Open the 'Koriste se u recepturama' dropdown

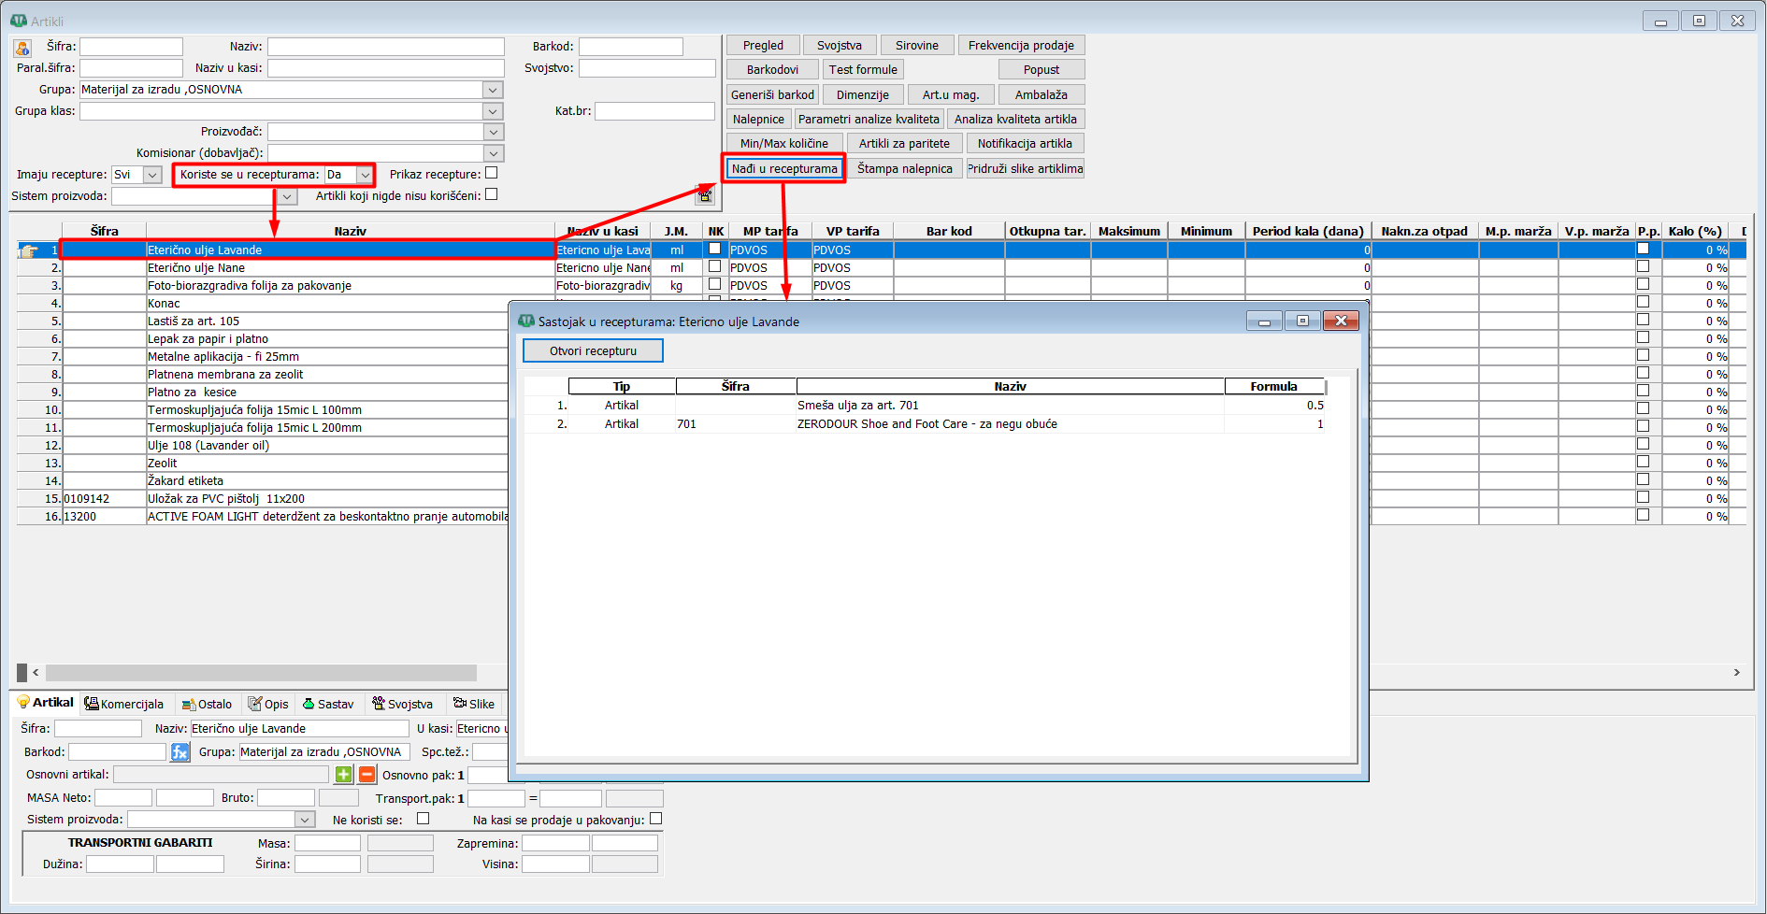click(365, 175)
